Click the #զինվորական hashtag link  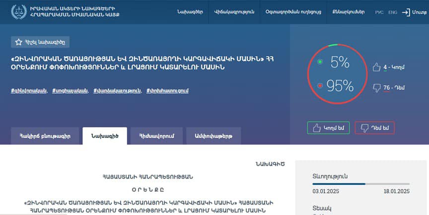pos(29,91)
